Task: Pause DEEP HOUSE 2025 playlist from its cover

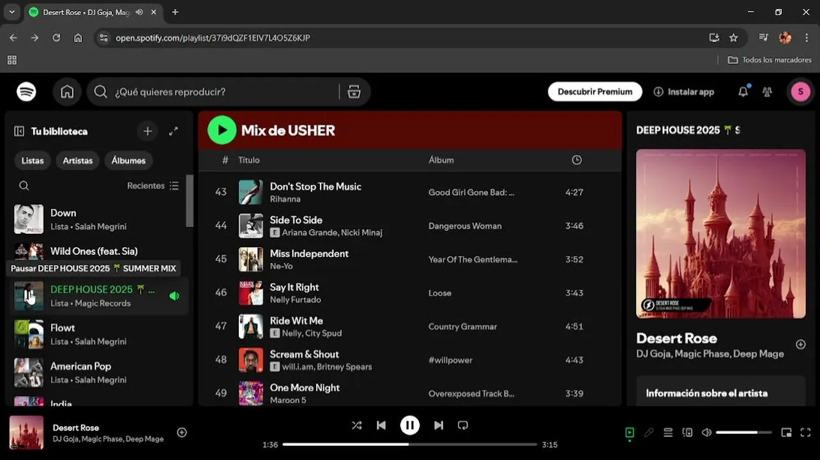Action: [29, 296]
